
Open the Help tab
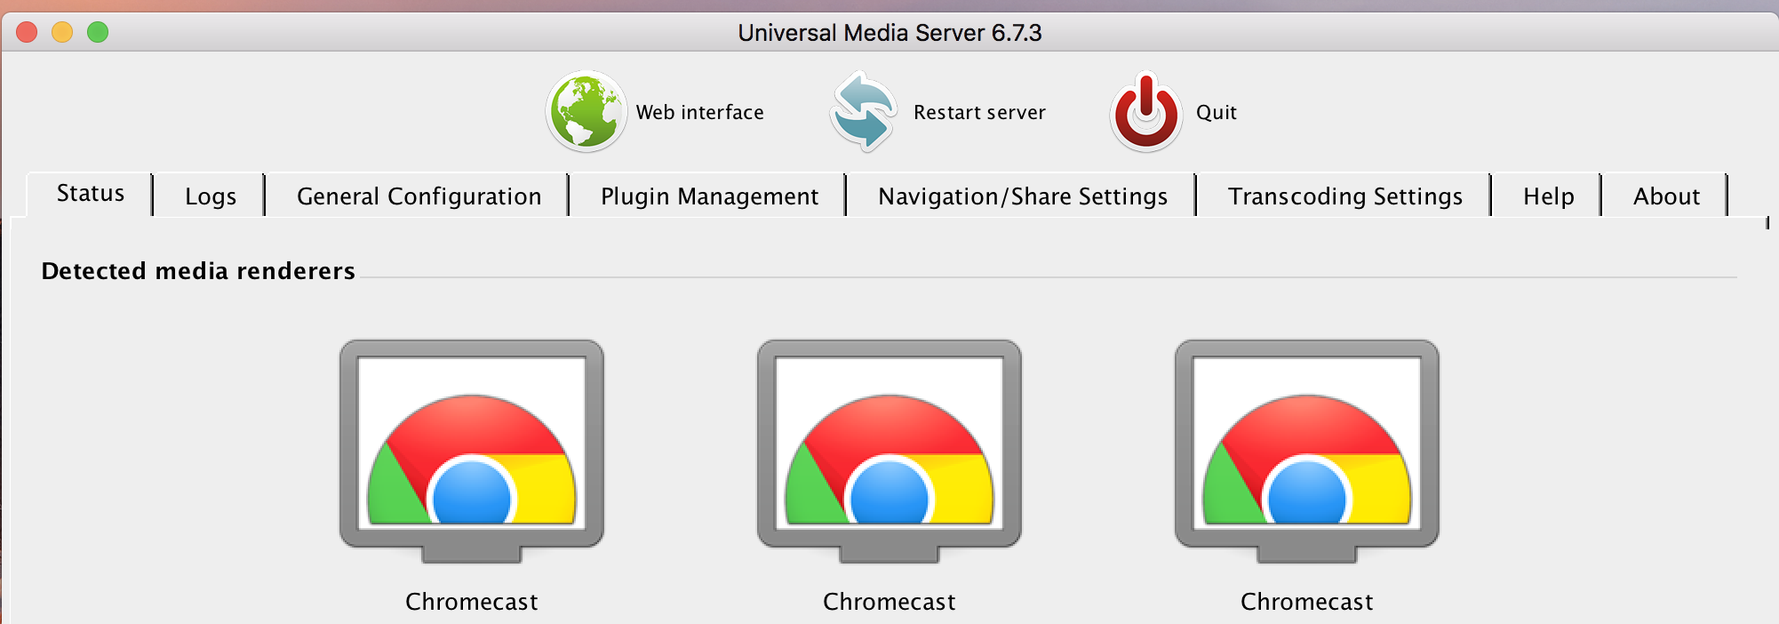(x=1548, y=196)
